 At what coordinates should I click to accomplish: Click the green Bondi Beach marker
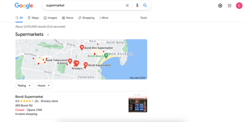pos(106,56)
